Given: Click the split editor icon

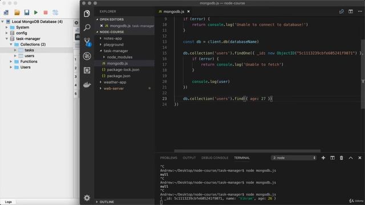Looking at the screenshot, I should (x=351, y=11).
